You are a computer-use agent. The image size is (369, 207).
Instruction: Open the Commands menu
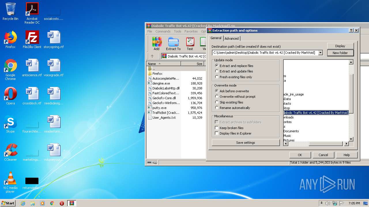pos(163,31)
